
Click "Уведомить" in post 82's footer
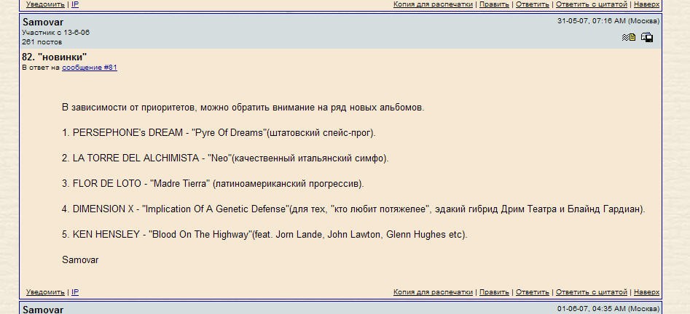click(x=45, y=292)
